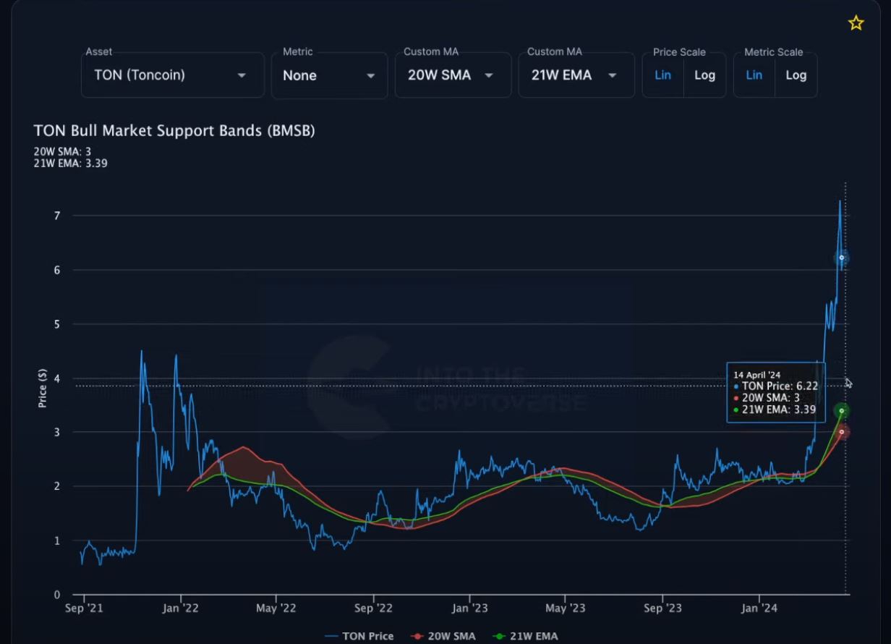Click the 5 label on the price axis
Viewport: 891px width, 644px height.
(56, 324)
